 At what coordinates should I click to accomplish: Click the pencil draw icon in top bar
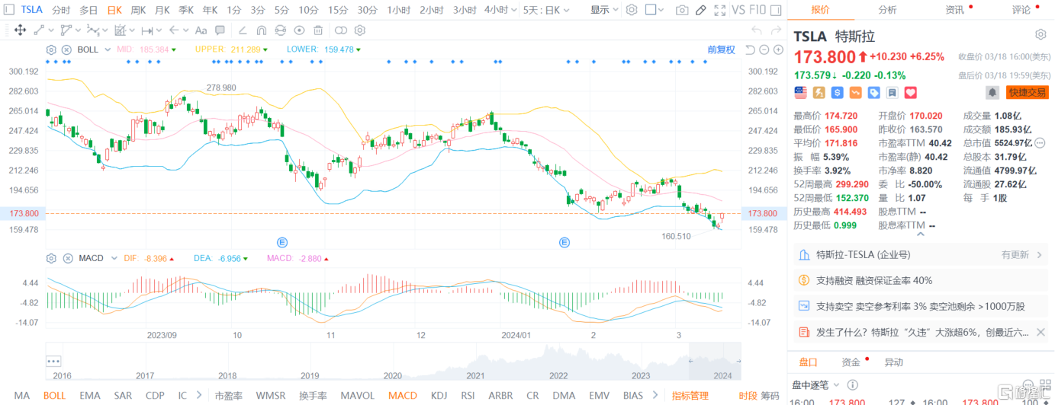[700, 10]
